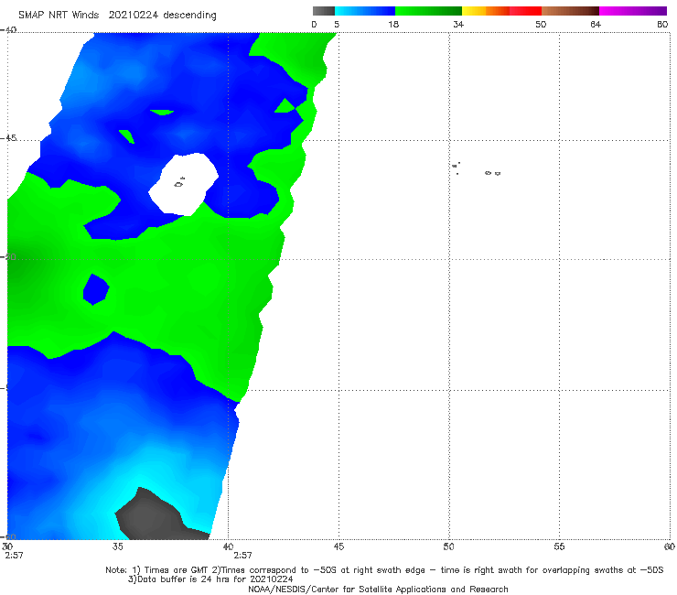Click the white no-data gap around the island
The width and height of the screenshot is (677, 595).
point(184,184)
